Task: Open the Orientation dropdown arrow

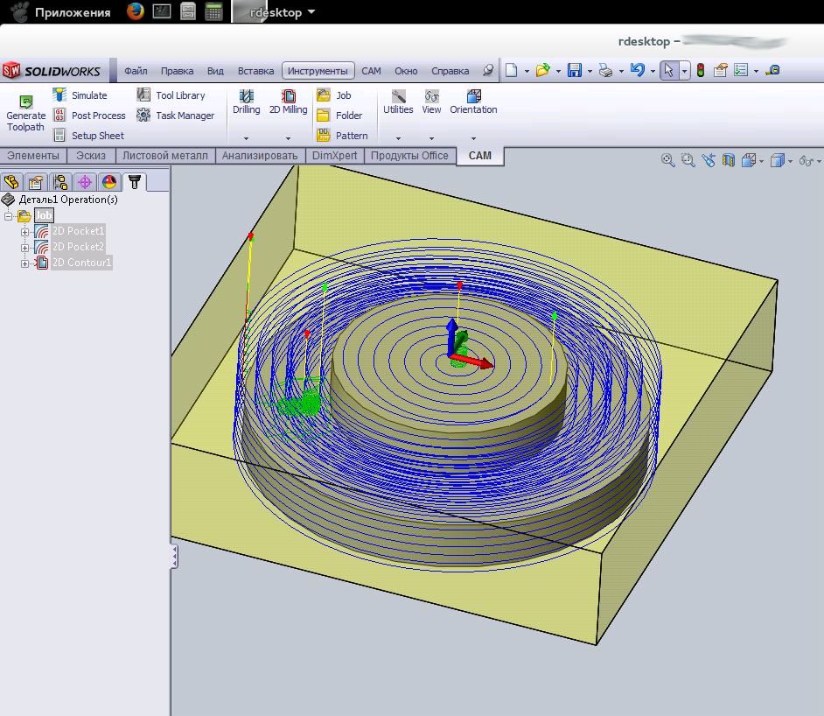Action: (473, 138)
